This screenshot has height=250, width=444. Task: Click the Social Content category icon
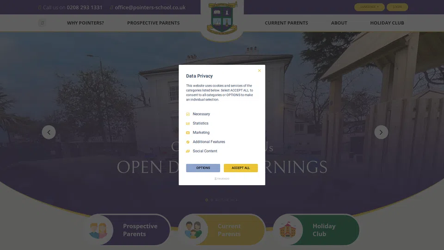[188, 151]
